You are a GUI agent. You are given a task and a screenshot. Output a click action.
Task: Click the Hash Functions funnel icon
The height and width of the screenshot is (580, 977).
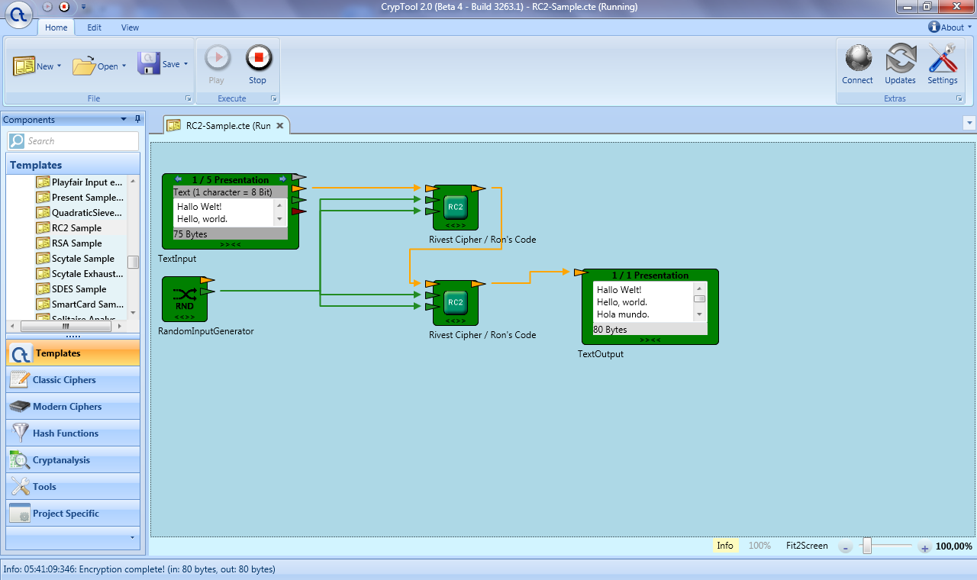pos(20,433)
